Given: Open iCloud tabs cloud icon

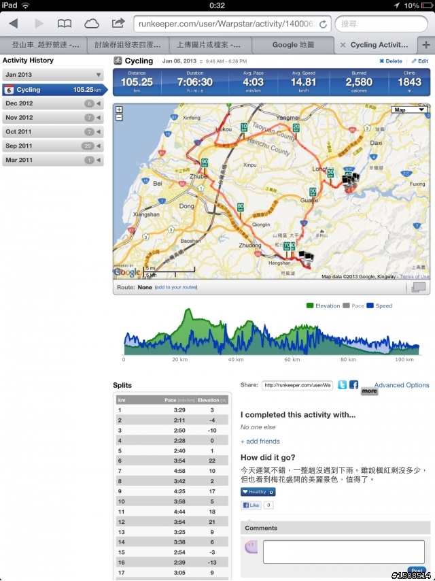Looking at the screenshot, I should point(92,24).
